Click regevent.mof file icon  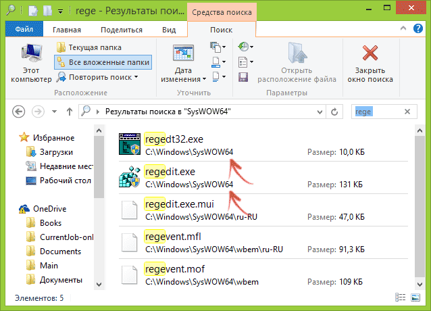(x=130, y=274)
